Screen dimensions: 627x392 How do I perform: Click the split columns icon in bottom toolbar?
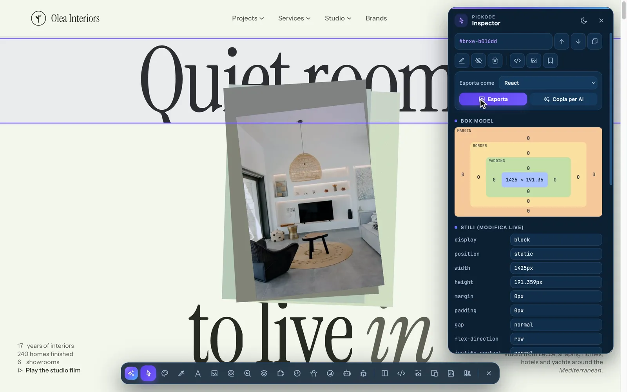384,374
